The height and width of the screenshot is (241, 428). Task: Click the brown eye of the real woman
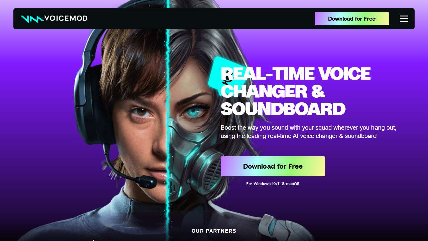click(x=142, y=112)
